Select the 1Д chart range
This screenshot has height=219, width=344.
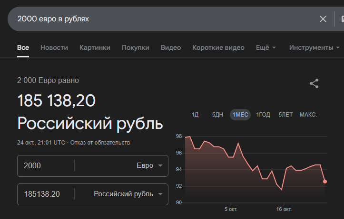click(195, 115)
